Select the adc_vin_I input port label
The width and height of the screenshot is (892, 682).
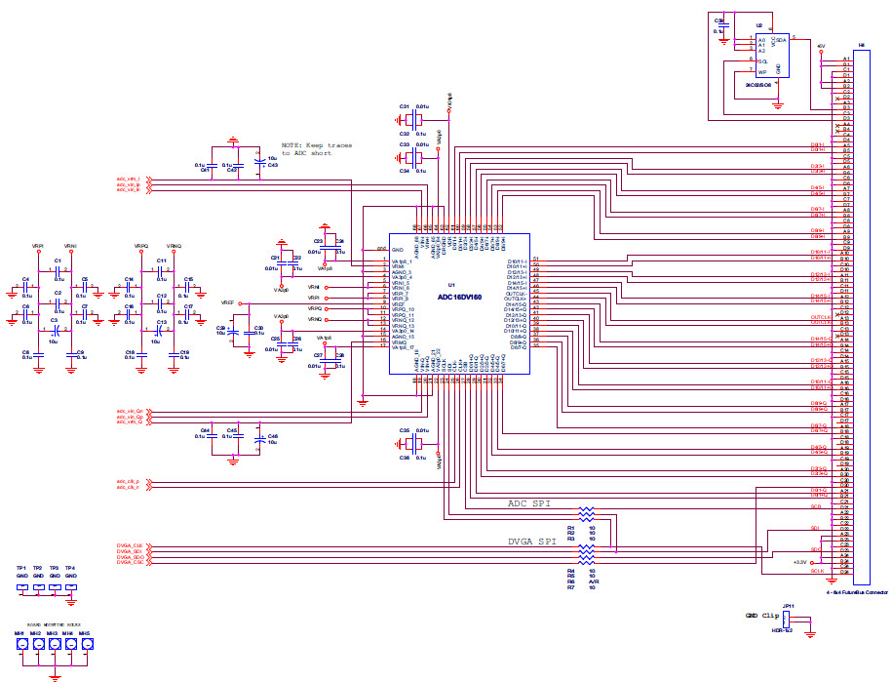point(128,179)
